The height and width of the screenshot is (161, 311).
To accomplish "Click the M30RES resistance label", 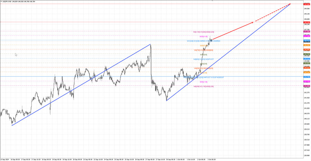I will tap(217, 41).
